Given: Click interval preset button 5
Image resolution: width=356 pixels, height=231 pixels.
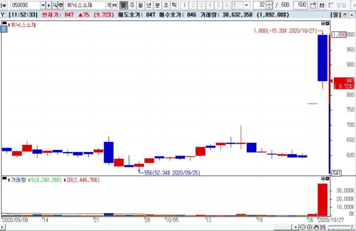Looking at the screenshot, I should point(218,5).
